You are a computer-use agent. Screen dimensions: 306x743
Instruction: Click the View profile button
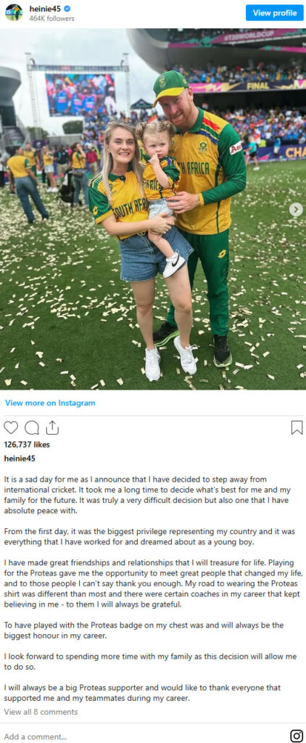tap(275, 13)
